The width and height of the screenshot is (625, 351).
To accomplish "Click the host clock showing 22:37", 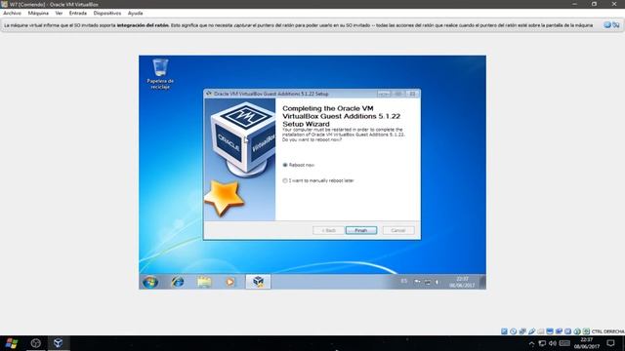I will point(587,343).
